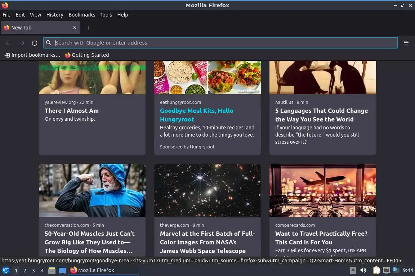Open Import bookmarks from bookmarks toolbar
This screenshot has height=276, width=415.
click(32, 55)
